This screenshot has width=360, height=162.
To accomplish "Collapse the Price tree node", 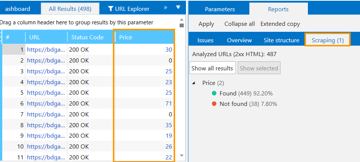I will (x=193, y=83).
